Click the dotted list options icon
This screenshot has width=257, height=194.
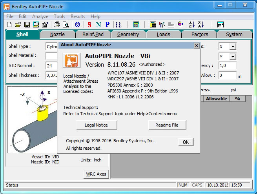[119, 25]
